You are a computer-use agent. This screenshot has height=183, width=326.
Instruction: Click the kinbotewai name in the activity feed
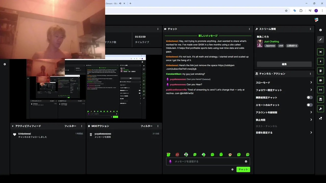tap(25, 134)
